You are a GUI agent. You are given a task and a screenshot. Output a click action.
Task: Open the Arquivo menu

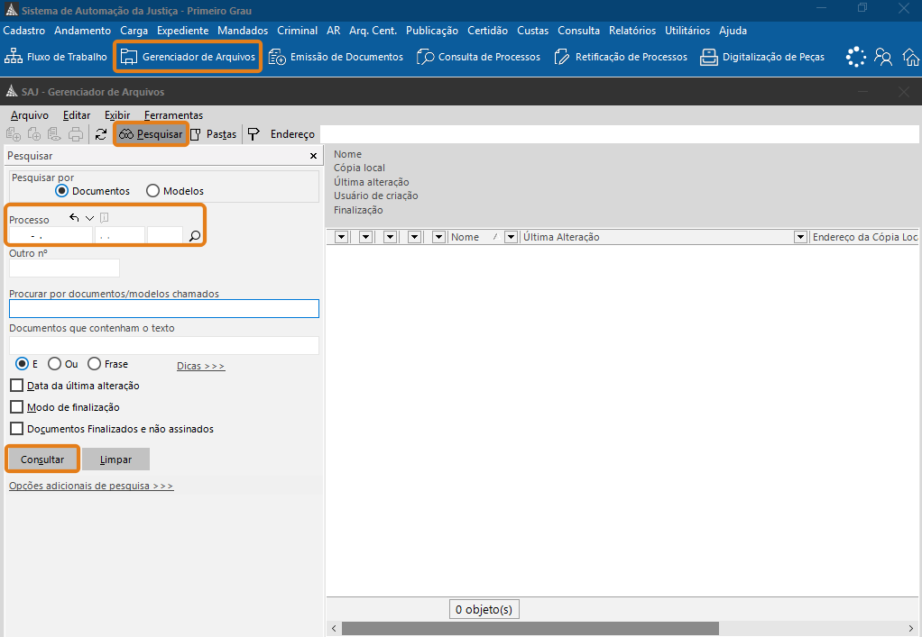tap(30, 115)
